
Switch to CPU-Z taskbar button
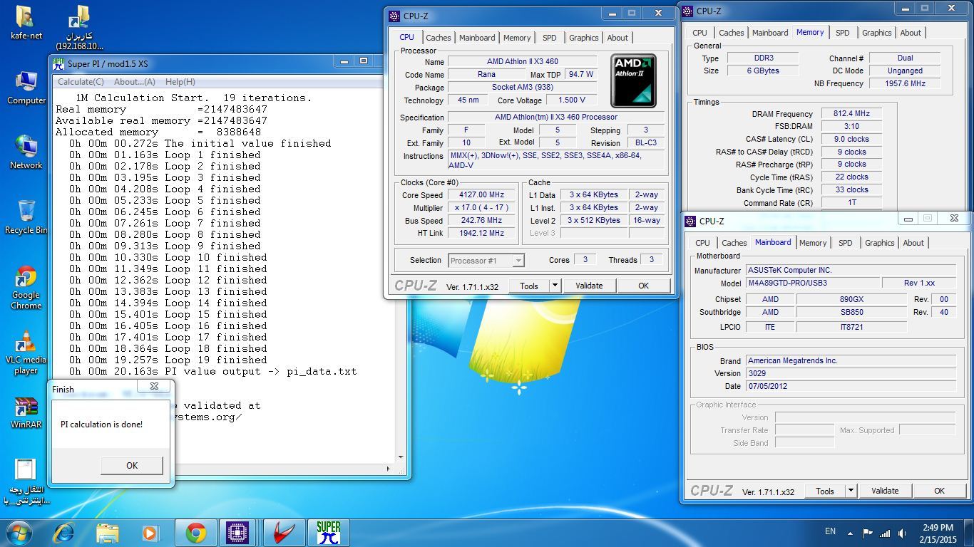click(x=237, y=533)
